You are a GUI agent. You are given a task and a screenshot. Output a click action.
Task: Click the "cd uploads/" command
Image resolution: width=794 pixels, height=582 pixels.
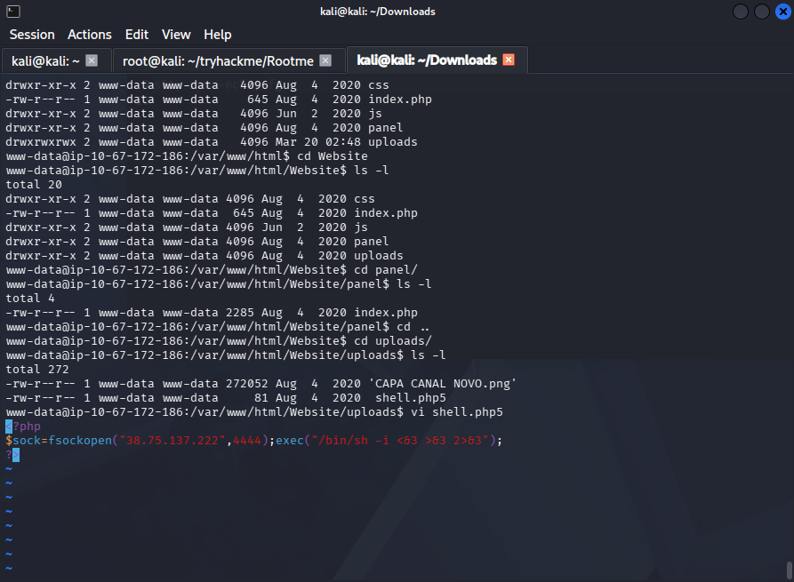click(393, 340)
